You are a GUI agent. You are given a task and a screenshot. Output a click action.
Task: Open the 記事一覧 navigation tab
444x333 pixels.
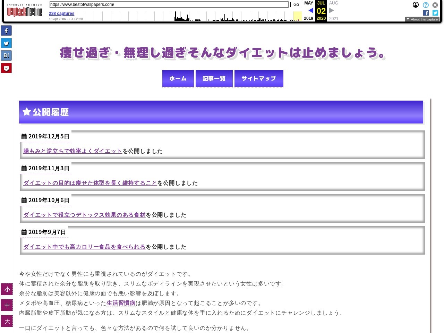click(x=214, y=79)
